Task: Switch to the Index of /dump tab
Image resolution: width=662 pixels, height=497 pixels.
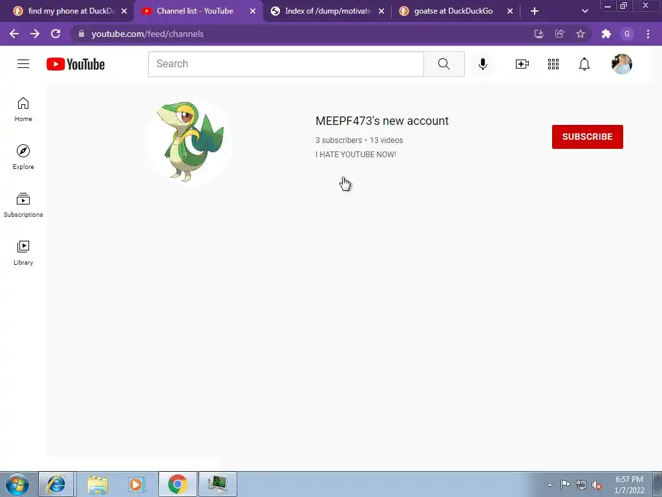Action: 328,11
